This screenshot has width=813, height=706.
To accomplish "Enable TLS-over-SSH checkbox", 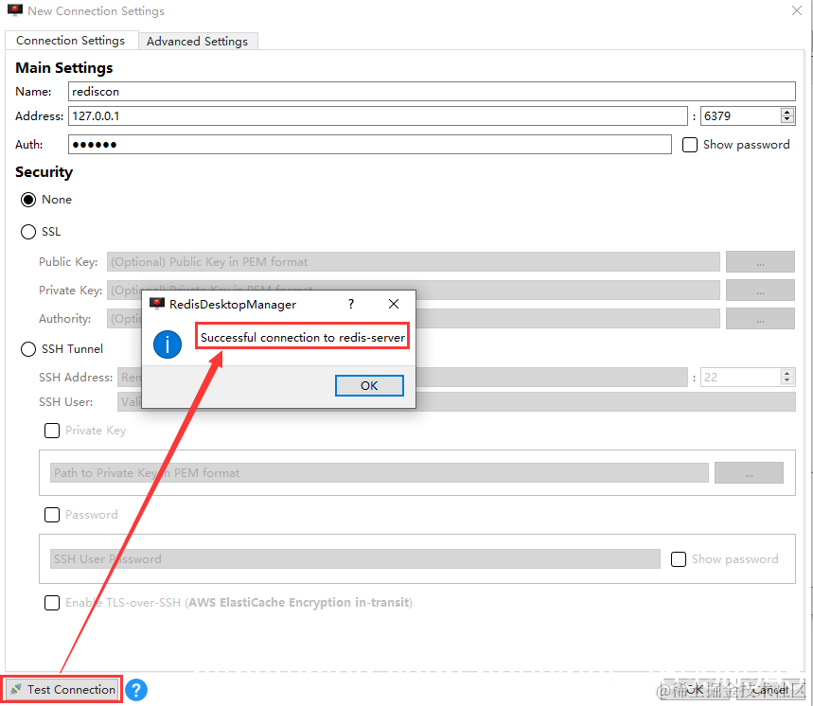I will [x=52, y=603].
